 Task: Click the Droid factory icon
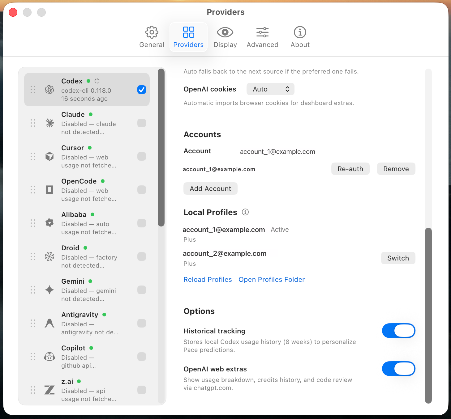(49, 256)
